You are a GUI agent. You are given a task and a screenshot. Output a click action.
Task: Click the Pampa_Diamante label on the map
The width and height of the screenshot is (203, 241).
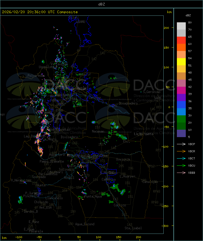[x=52, y=161]
